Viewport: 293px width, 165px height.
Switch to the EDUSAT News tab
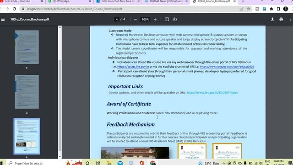click(x=166, y=1)
